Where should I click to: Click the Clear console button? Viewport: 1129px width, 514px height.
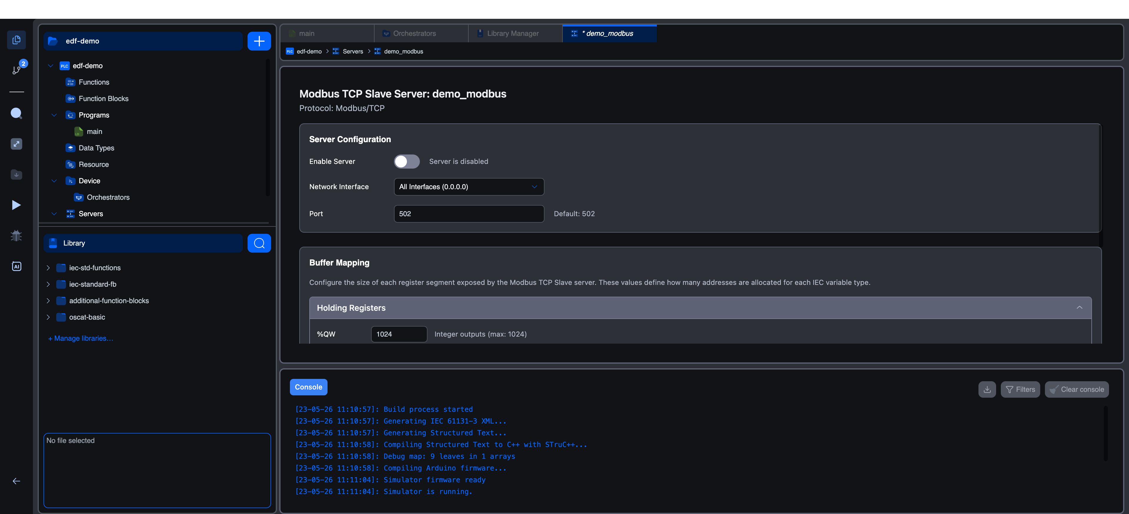[x=1077, y=390]
